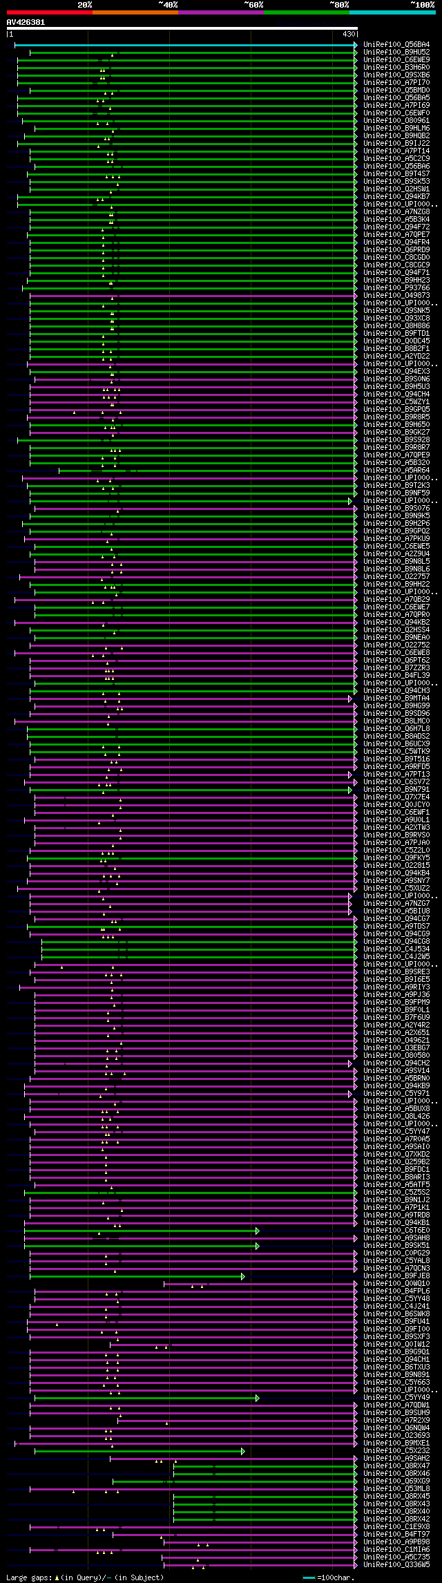Select UniRef100_B9SD96 label
442x1583 pixels.
pos(396,714)
